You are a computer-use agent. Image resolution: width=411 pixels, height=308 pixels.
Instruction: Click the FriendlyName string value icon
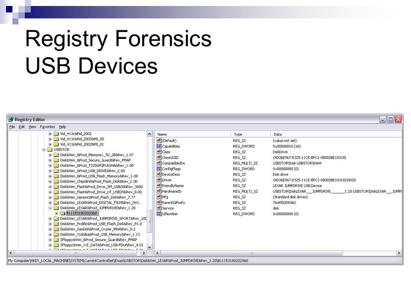[x=159, y=185]
